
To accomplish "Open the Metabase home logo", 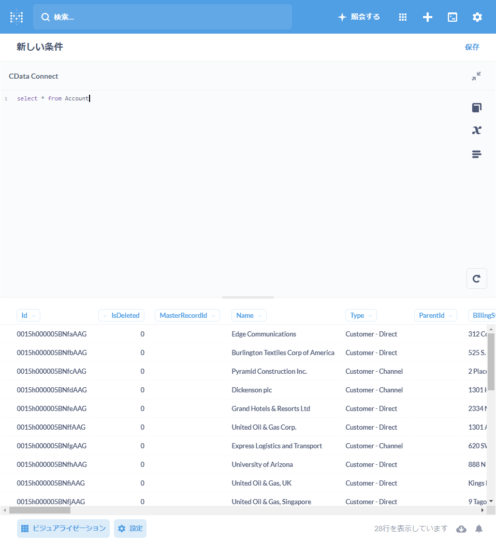I will 17,17.
